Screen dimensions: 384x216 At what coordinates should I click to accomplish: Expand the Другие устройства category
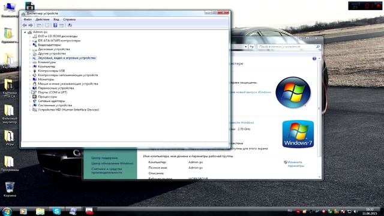(x=30, y=53)
